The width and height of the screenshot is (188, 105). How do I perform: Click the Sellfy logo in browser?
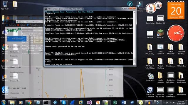[x=14, y=30]
